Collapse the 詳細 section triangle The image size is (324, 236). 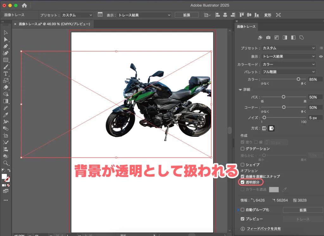coord(240,90)
